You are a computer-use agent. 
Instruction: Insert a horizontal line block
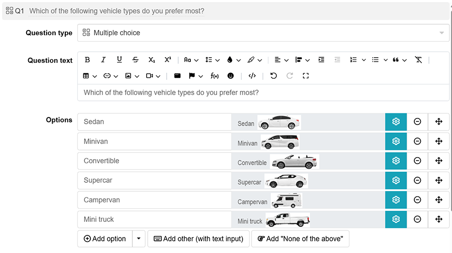[177, 76]
